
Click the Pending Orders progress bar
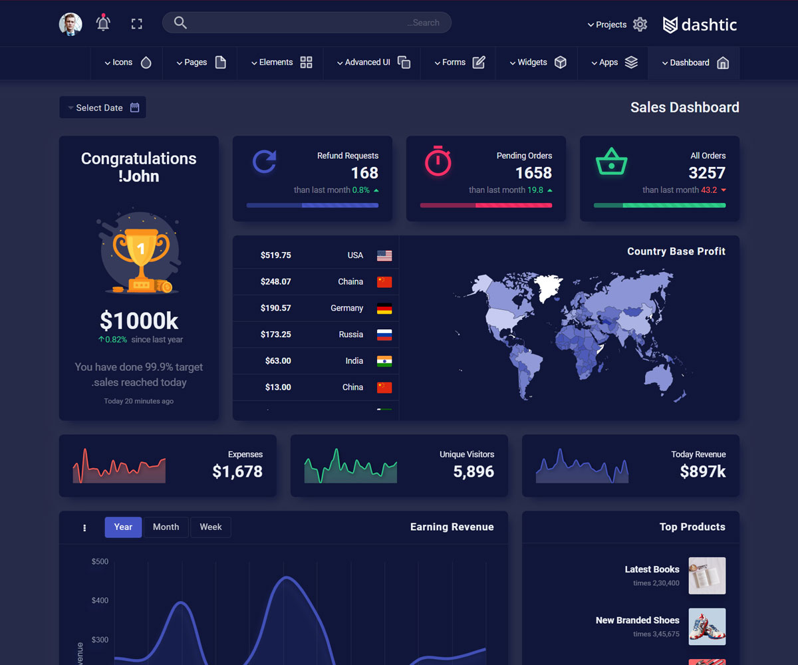pos(486,205)
